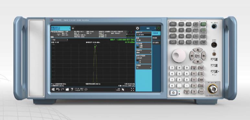Viewport: 250px width, 120px height.
Task: Tap numeric key 5 on the keypad
Action: tap(179, 74)
